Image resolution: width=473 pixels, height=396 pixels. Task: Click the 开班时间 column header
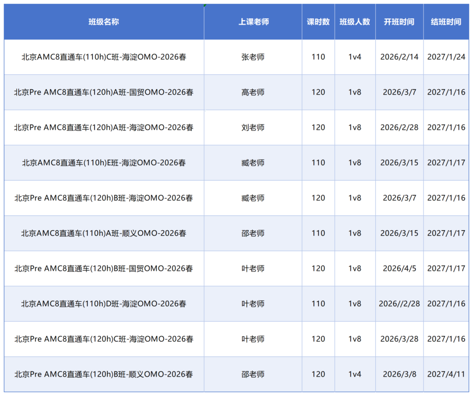pyautogui.click(x=399, y=21)
